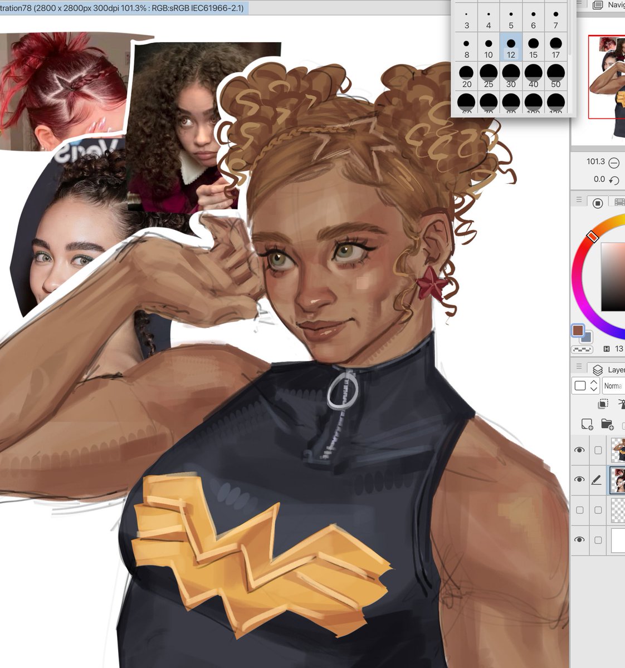
Task: Click the pen icon on the active layer
Action: (x=597, y=479)
